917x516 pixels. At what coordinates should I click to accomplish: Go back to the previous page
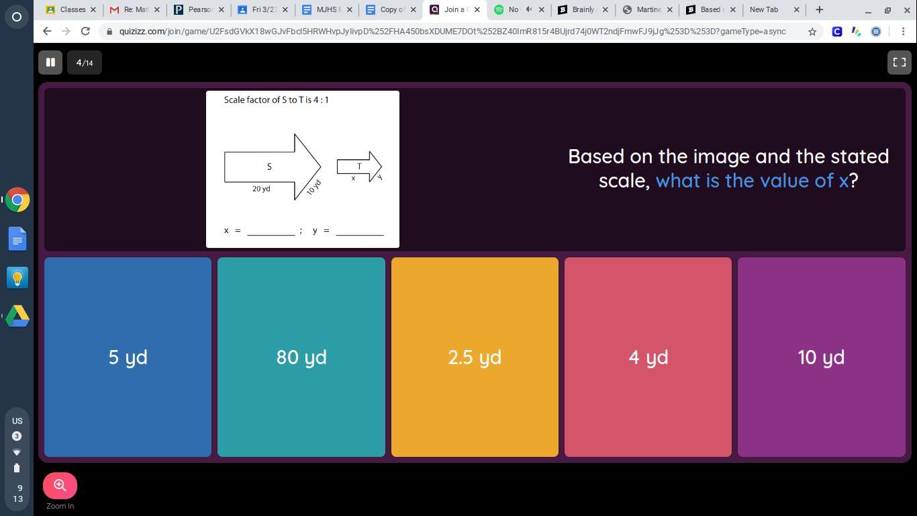[46, 32]
